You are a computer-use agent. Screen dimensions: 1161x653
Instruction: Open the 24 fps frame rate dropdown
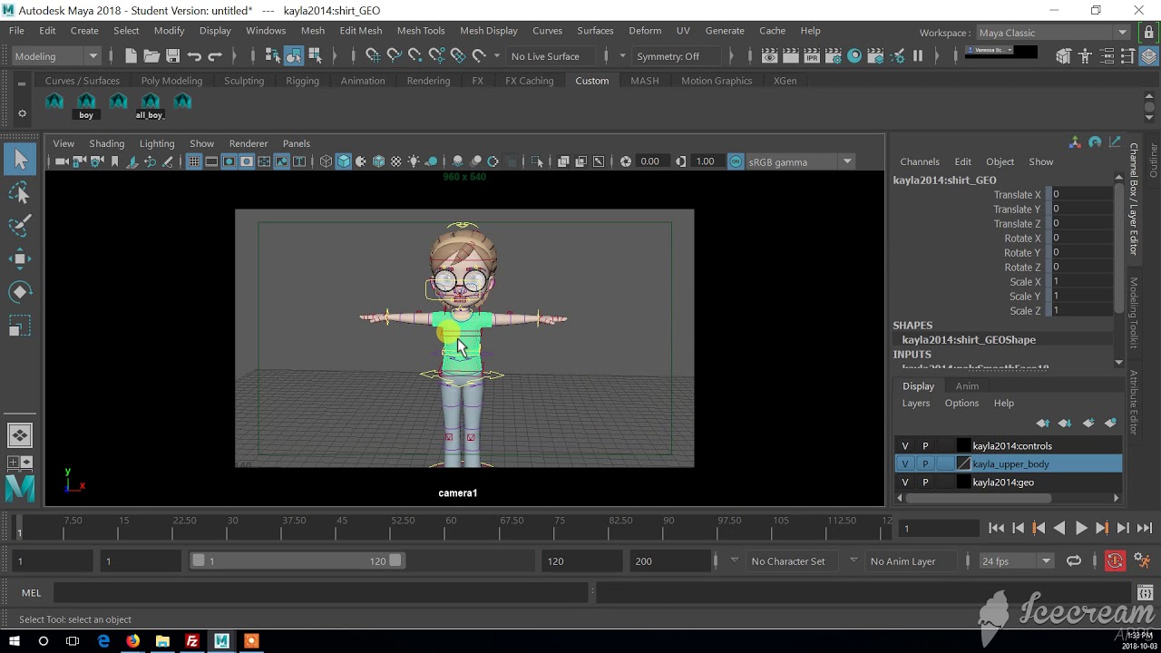(x=1015, y=561)
